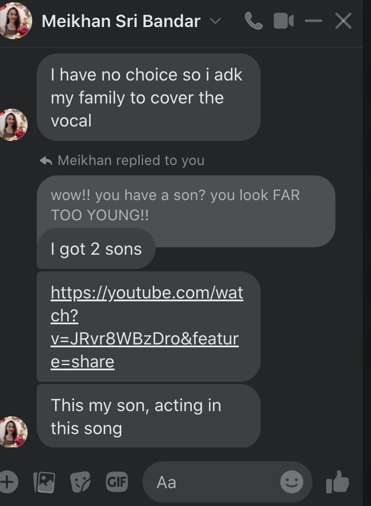Image resolution: width=371 pixels, height=506 pixels.
Task: Start a video call
Action: [x=283, y=21]
